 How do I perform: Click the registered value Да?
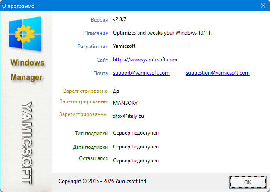coord(116,91)
